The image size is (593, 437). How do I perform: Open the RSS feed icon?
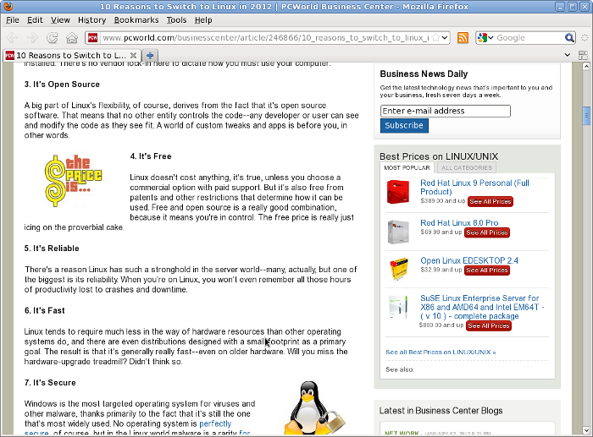coord(463,38)
